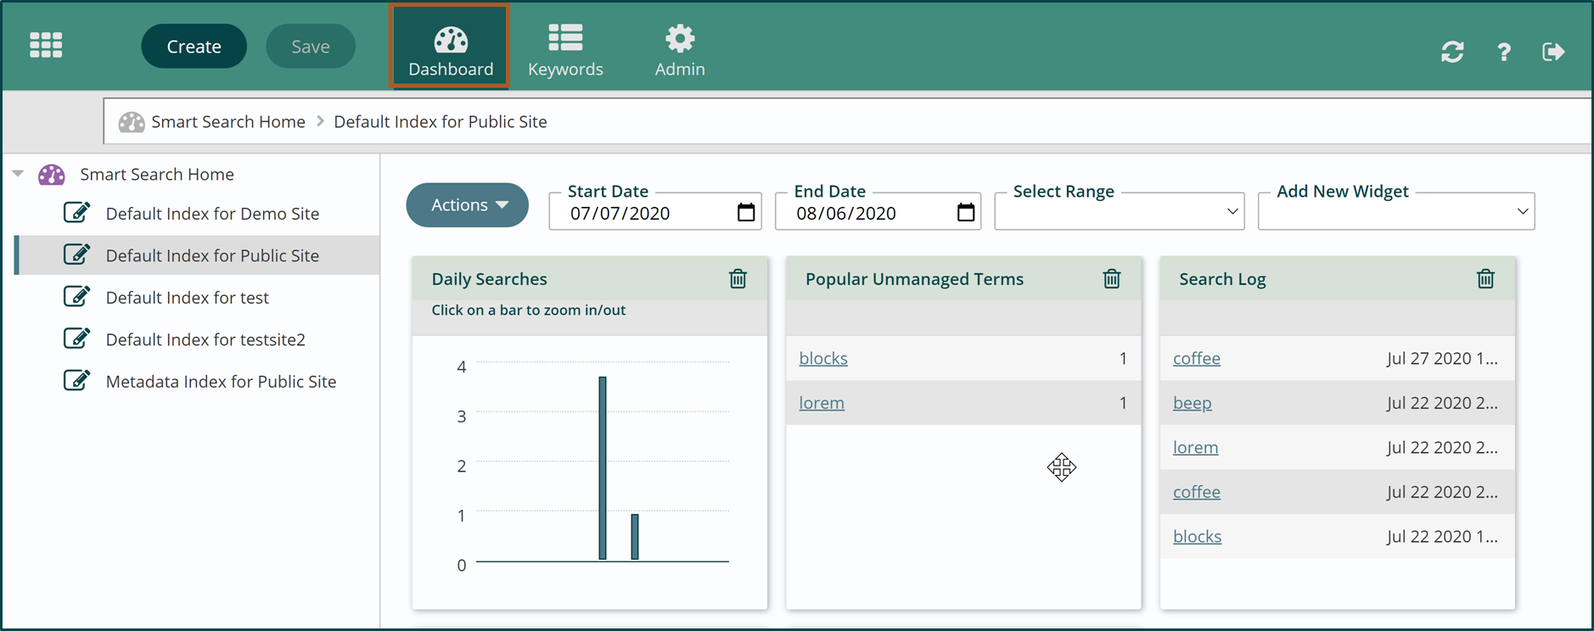The height and width of the screenshot is (631, 1594).
Task: Select Metadata Index for Public Site
Action: pos(221,382)
